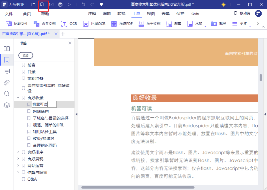Click the 压平文档 tool
The image size is (267, 190).
point(149,24)
